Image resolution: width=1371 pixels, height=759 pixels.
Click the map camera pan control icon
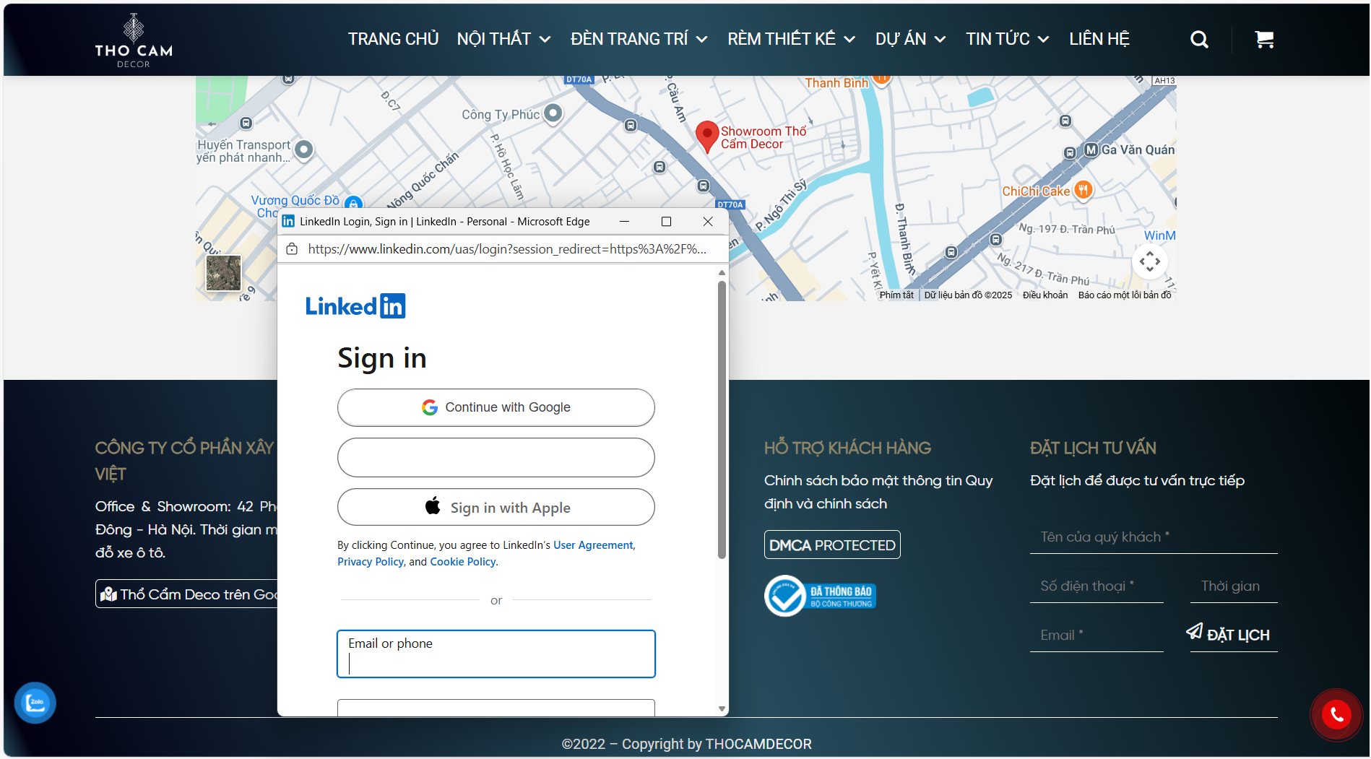tap(1149, 261)
